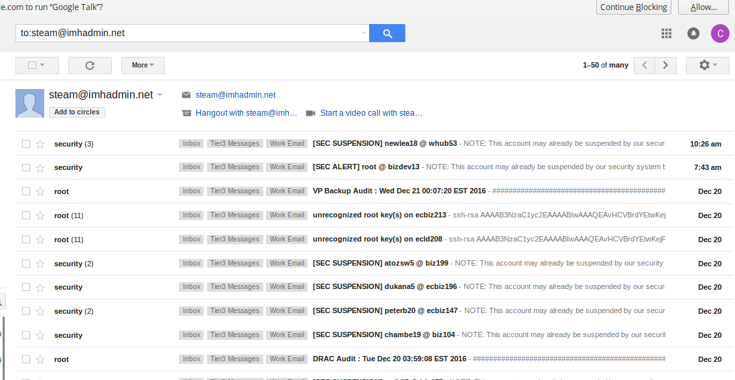Screen dimensions: 735x380
Task: Open the settings gear dropdown
Action: click(x=708, y=66)
